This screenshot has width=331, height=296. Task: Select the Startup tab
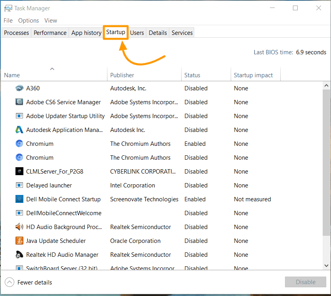click(116, 32)
